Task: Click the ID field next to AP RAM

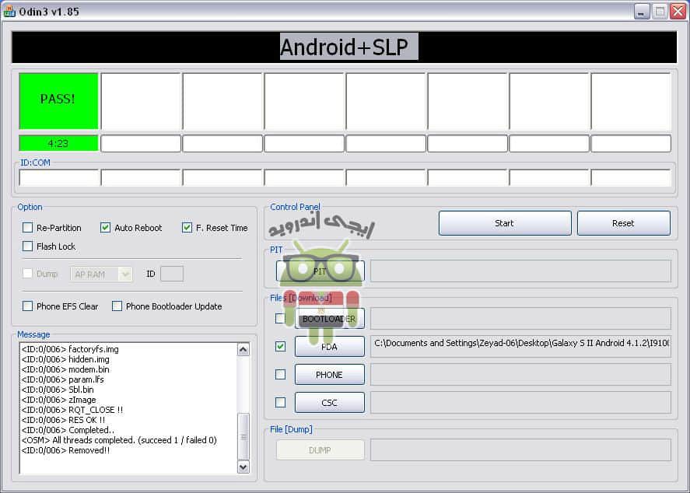Action: [172, 274]
